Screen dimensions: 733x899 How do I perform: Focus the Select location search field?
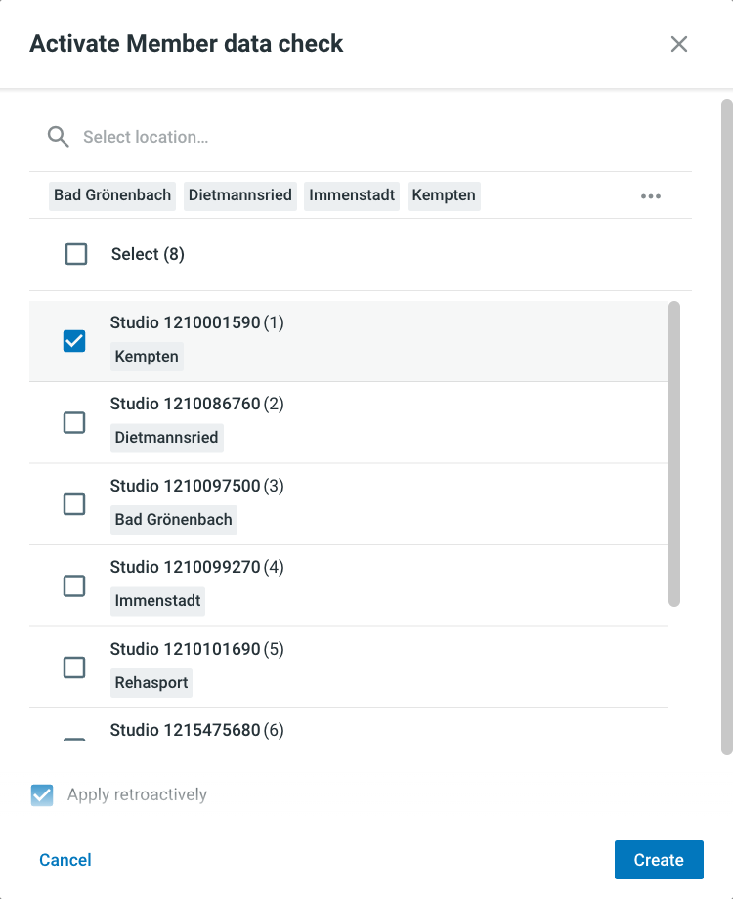[362, 137]
